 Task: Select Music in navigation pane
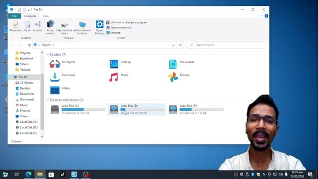(24, 105)
